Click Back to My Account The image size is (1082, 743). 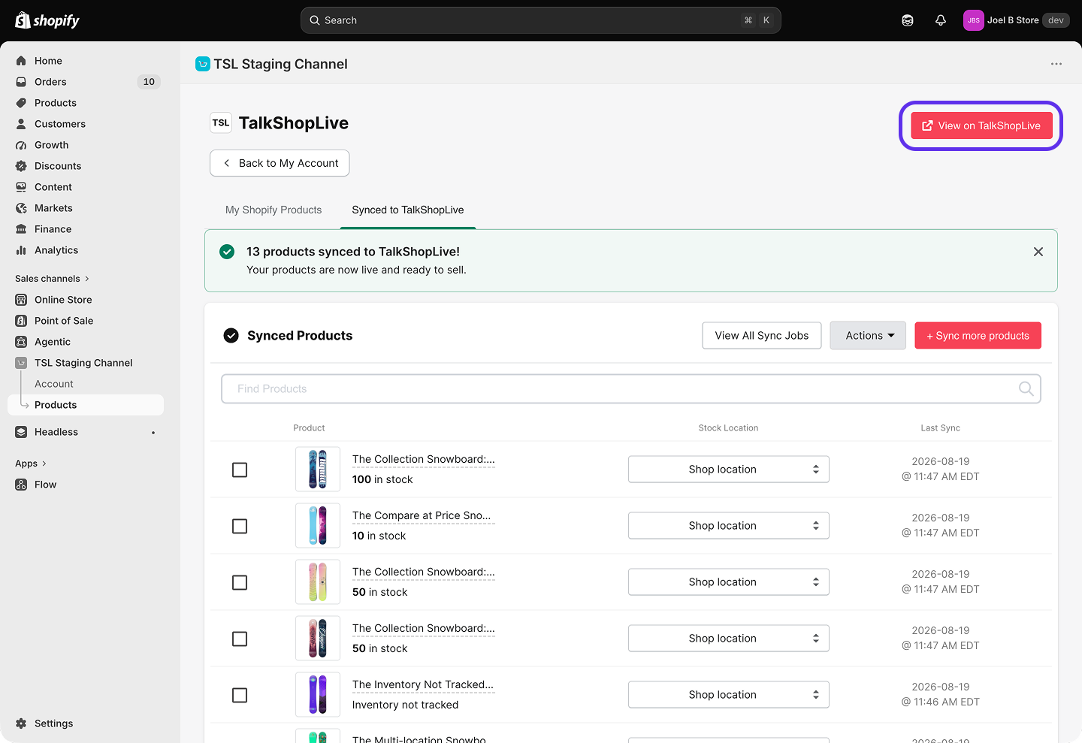pyautogui.click(x=280, y=163)
